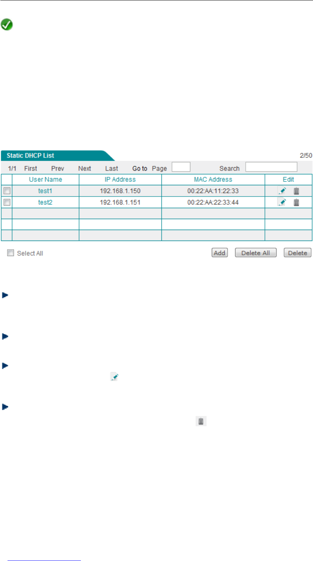Click the Go to link
The image size is (313, 561).
tap(140, 168)
